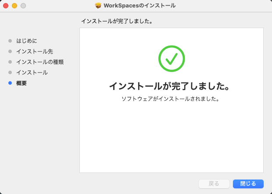Select the インストールの種類 step
Screen dimensions: 272x194
click(40, 62)
